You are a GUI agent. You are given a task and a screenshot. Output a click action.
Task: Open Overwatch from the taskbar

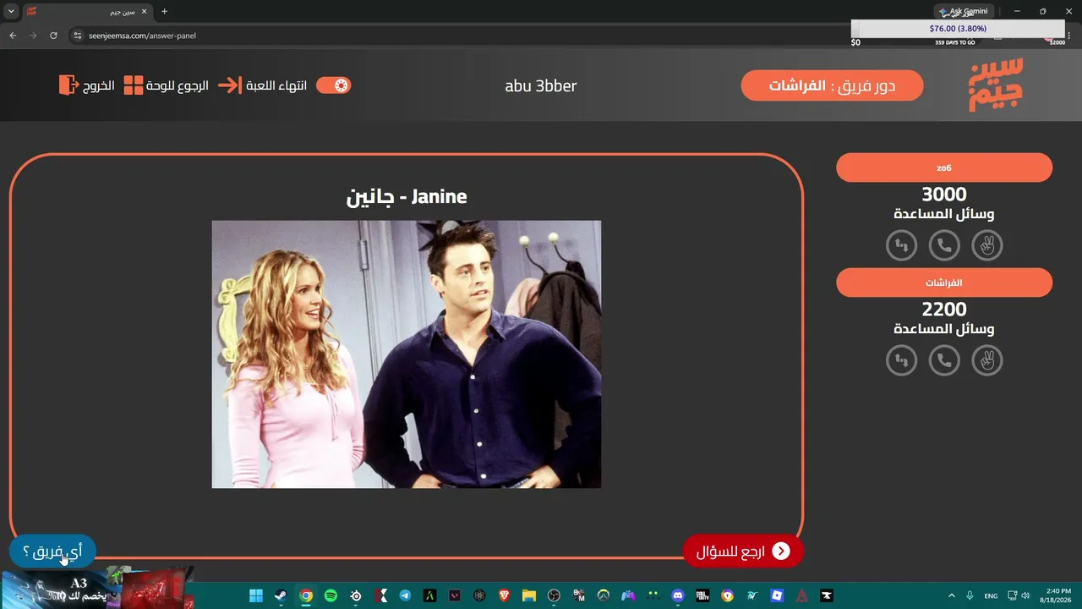pos(604,595)
